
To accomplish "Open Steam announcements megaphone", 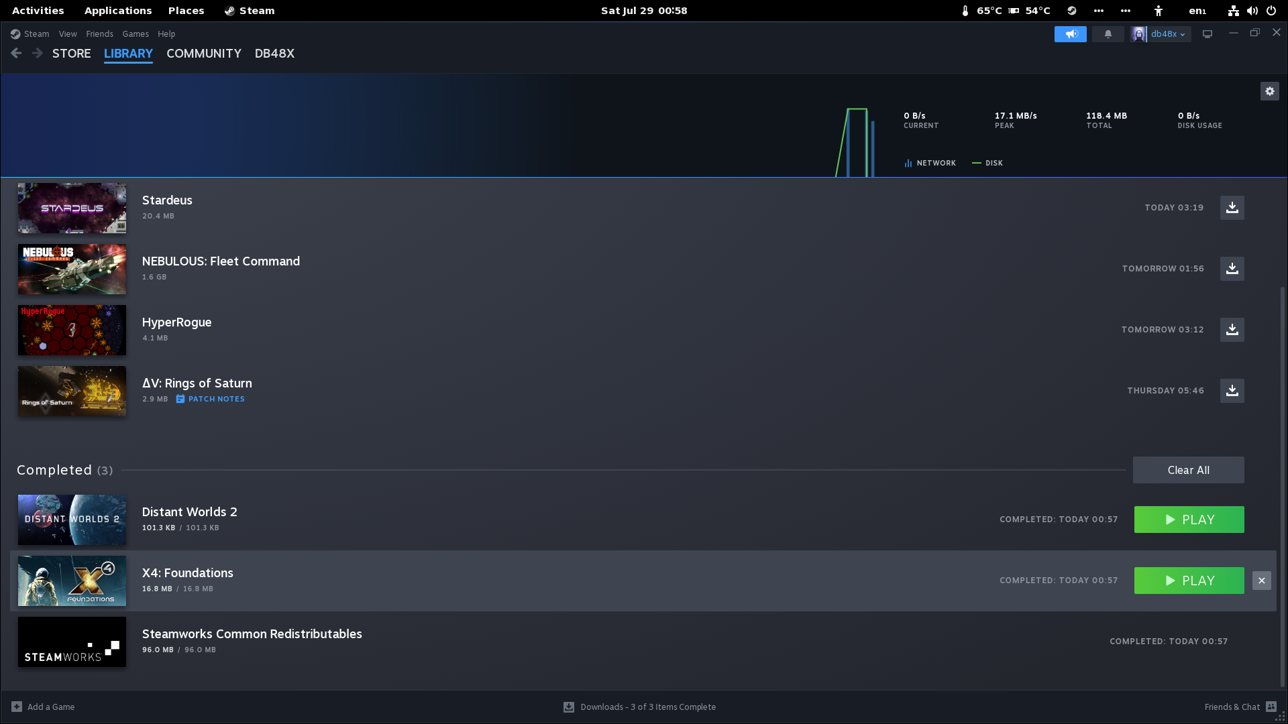I will (x=1070, y=34).
